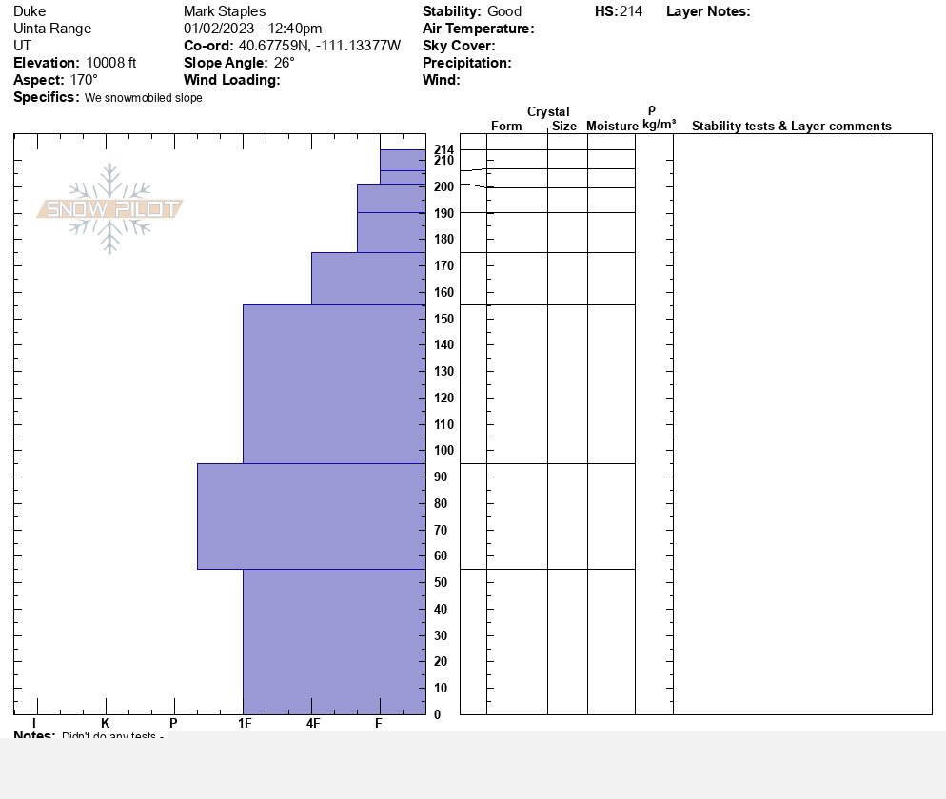Click the "70" depth label
This screenshot has height=799, width=946.
[441, 530]
